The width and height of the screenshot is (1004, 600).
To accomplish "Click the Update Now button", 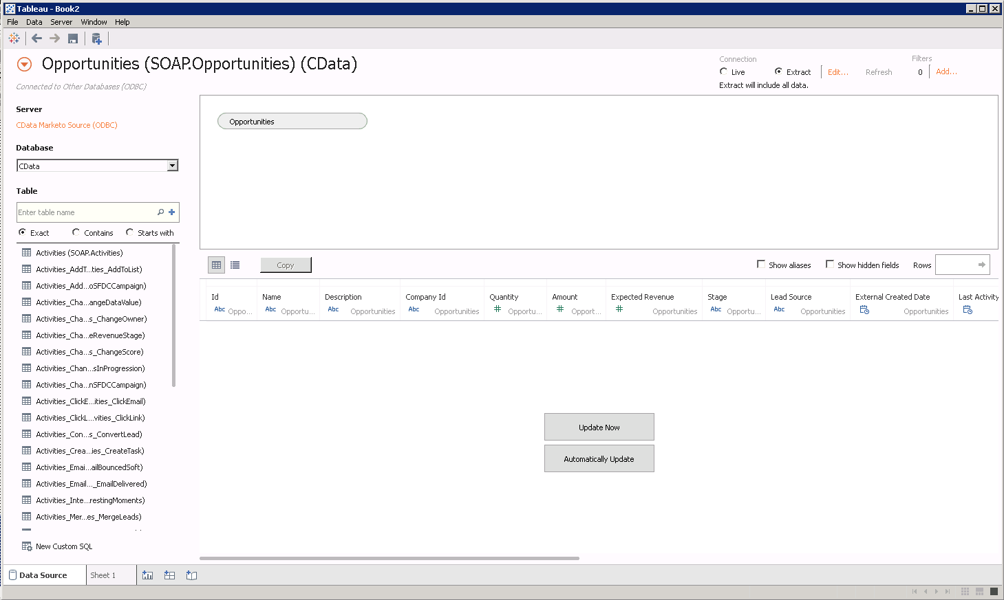I will [x=599, y=427].
